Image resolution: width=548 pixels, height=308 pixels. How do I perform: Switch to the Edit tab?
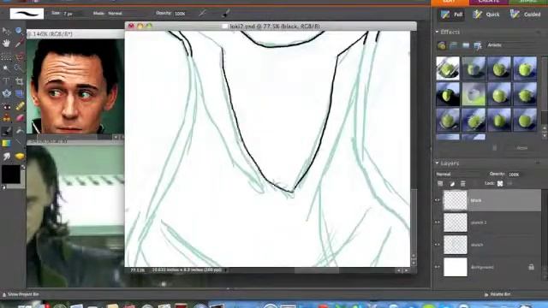449,2
